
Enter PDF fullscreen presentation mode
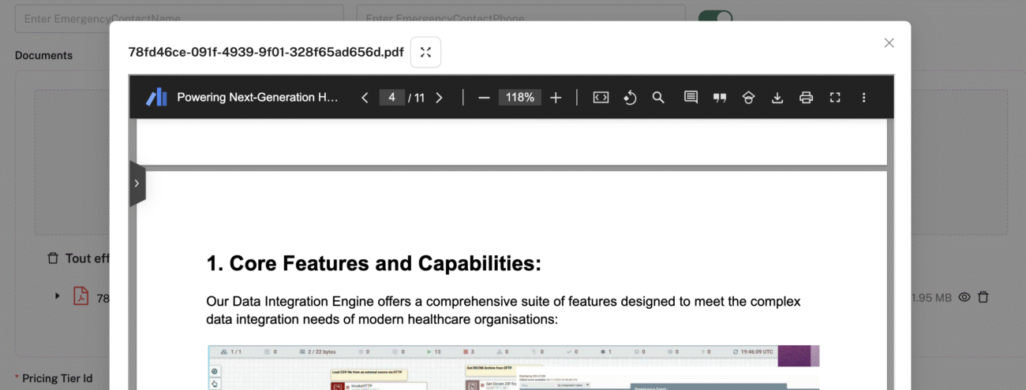click(x=835, y=98)
